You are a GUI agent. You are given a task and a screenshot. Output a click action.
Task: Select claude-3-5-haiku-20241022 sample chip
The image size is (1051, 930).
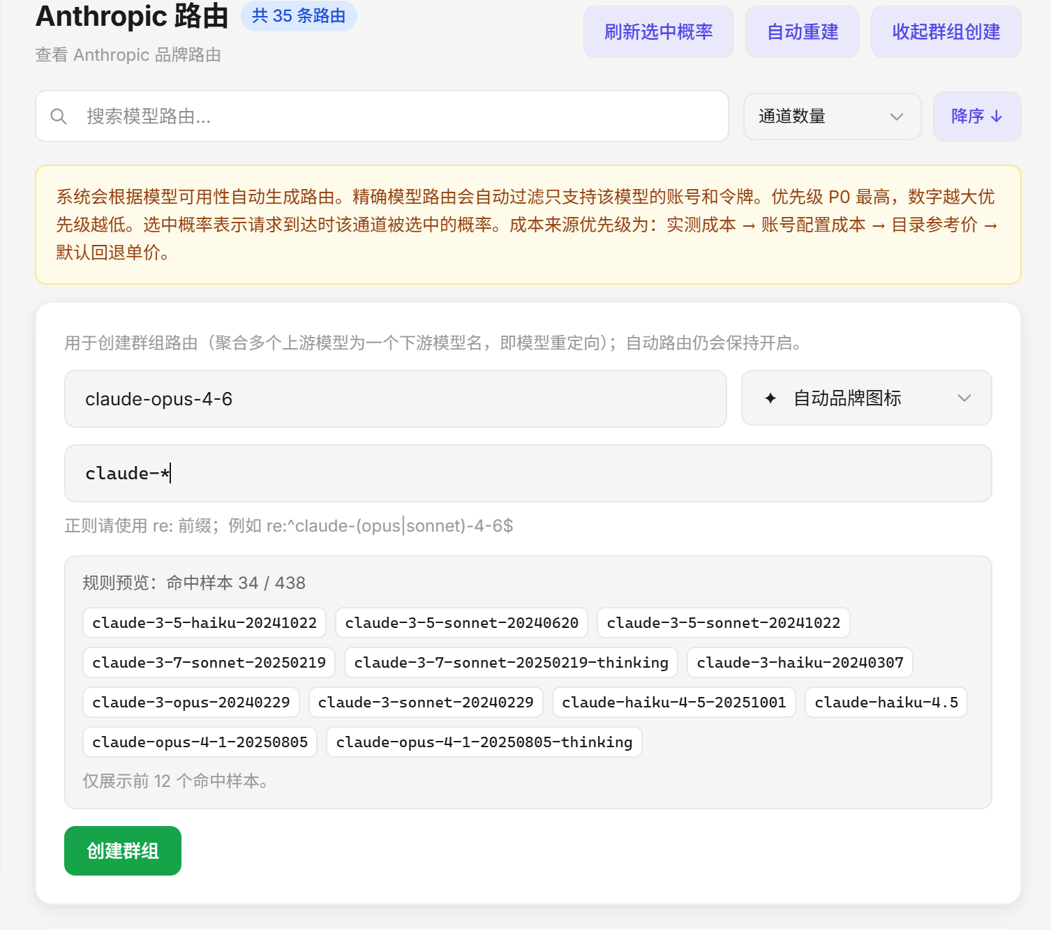(204, 623)
